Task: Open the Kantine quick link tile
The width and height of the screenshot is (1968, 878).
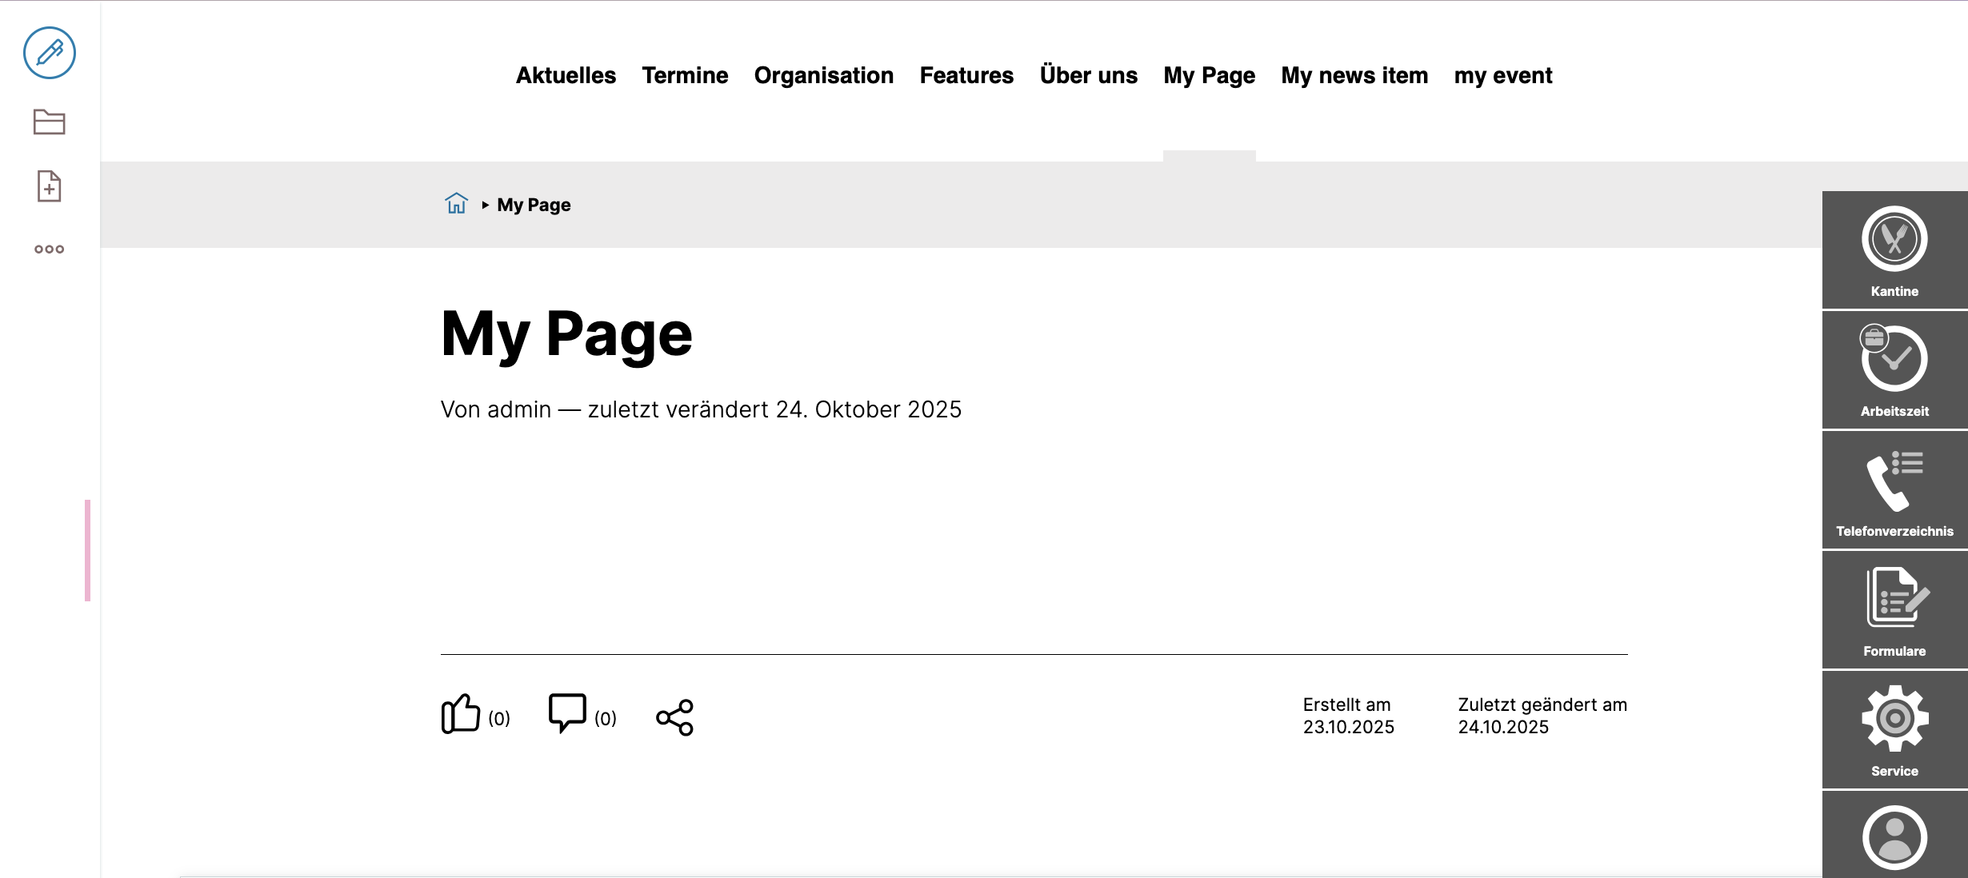Action: (1894, 250)
